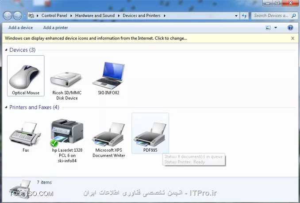Image resolution: width=300 pixels, height=203 pixels.
Task: Click the Fax label
Action: click(26, 150)
